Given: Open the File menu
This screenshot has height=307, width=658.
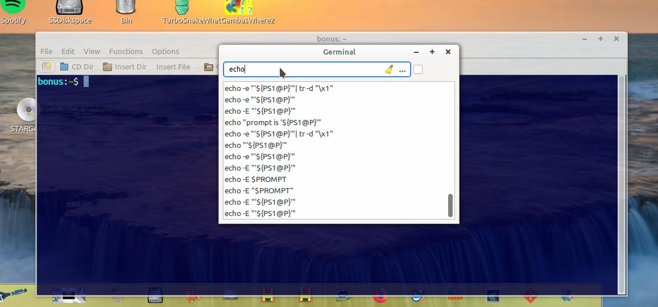Looking at the screenshot, I should 46,51.
